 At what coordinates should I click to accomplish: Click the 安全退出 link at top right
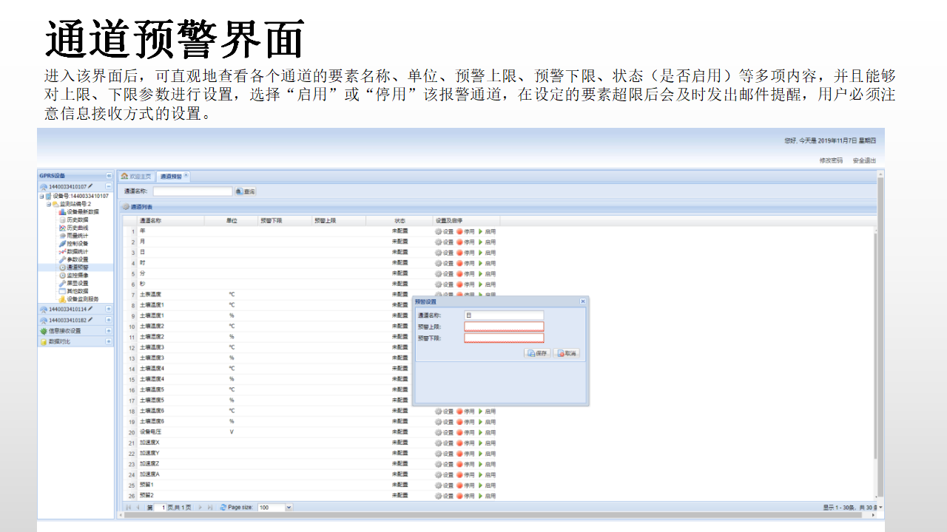coord(863,160)
